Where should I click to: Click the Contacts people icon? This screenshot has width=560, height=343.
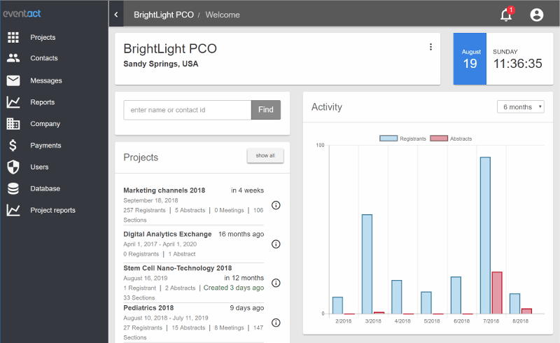pyautogui.click(x=13, y=58)
